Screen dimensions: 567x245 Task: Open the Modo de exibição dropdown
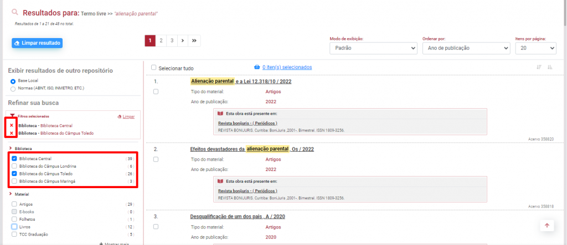[373, 48]
